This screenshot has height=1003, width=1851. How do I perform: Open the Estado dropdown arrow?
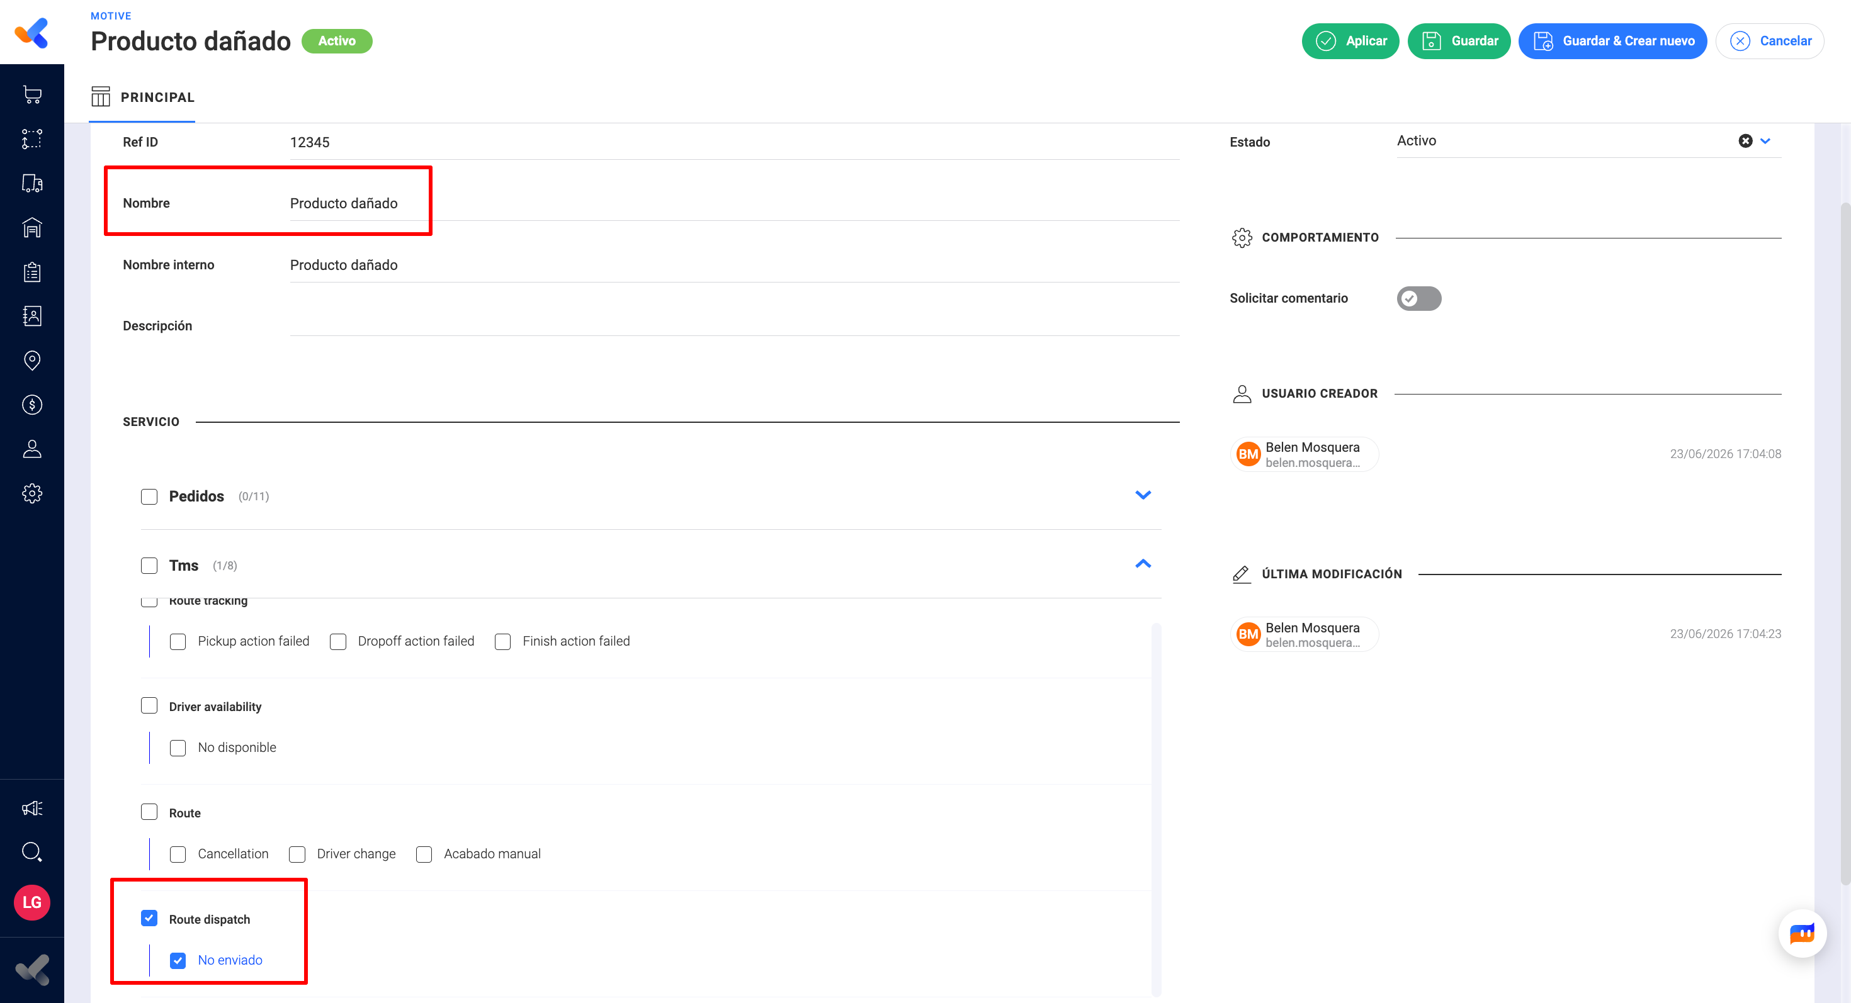point(1765,141)
